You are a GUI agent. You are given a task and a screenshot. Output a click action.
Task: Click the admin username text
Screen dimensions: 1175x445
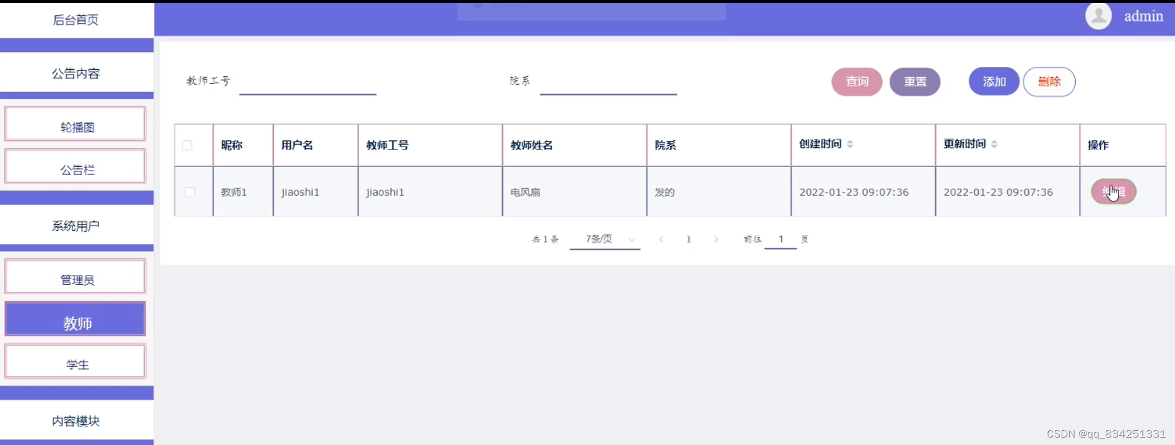click(1143, 17)
